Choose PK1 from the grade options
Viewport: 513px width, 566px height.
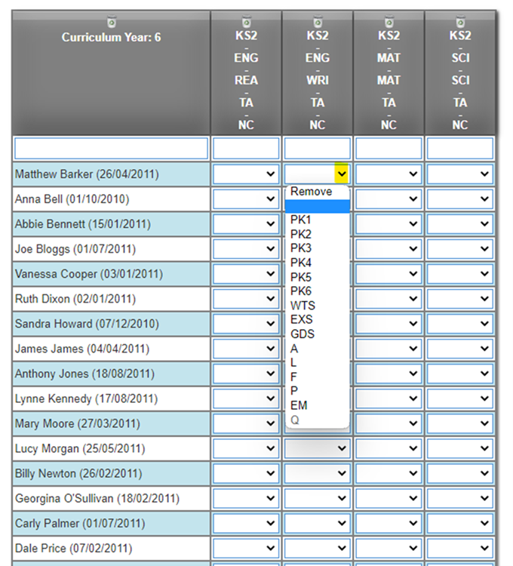tap(301, 220)
